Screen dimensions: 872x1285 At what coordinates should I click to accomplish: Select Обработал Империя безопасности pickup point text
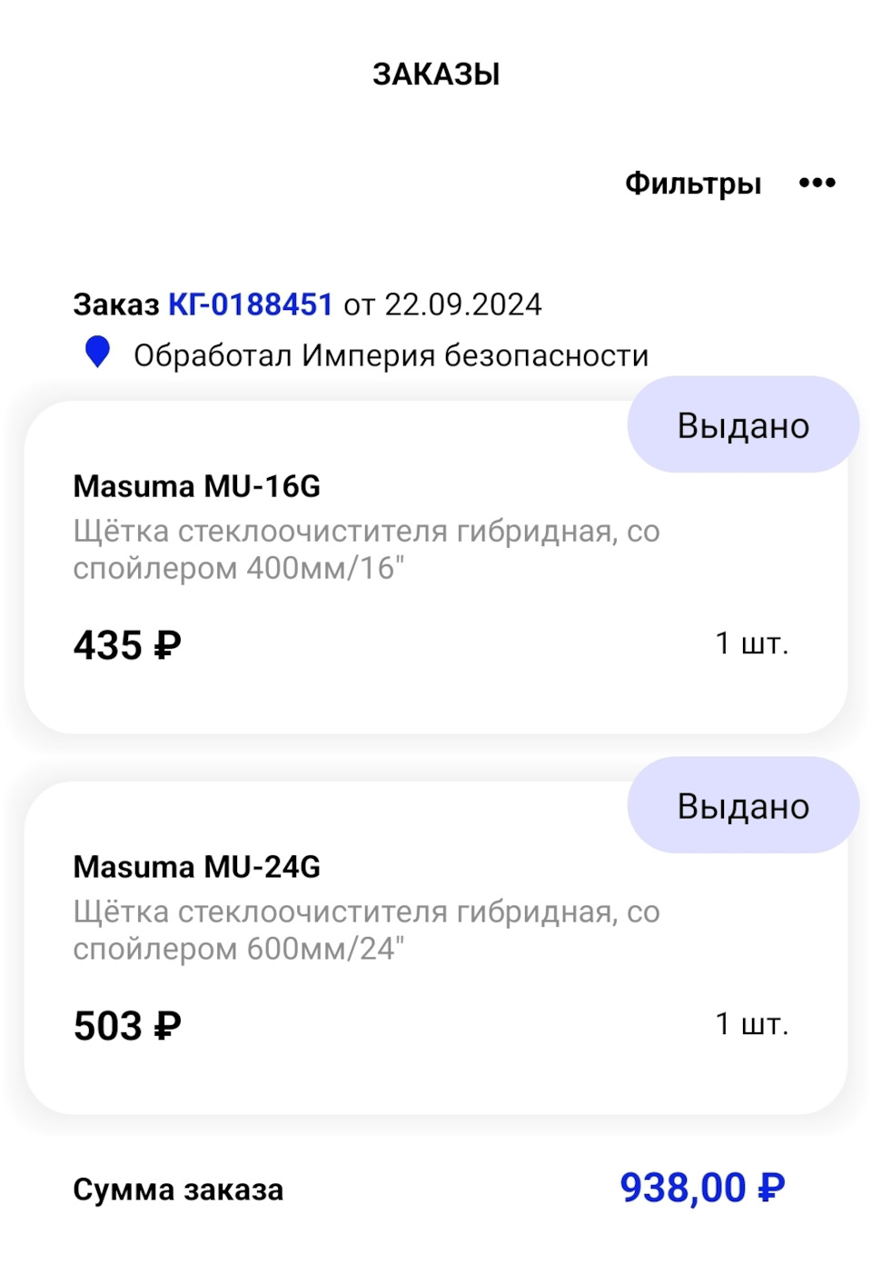coord(391,355)
